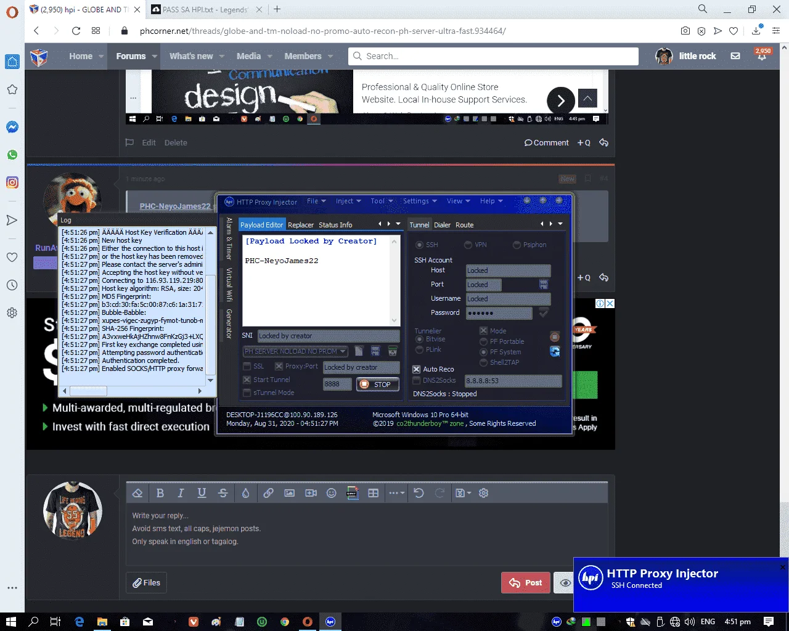The width and height of the screenshot is (789, 631).
Task: Insert image using the picture icon
Action: [x=289, y=493]
